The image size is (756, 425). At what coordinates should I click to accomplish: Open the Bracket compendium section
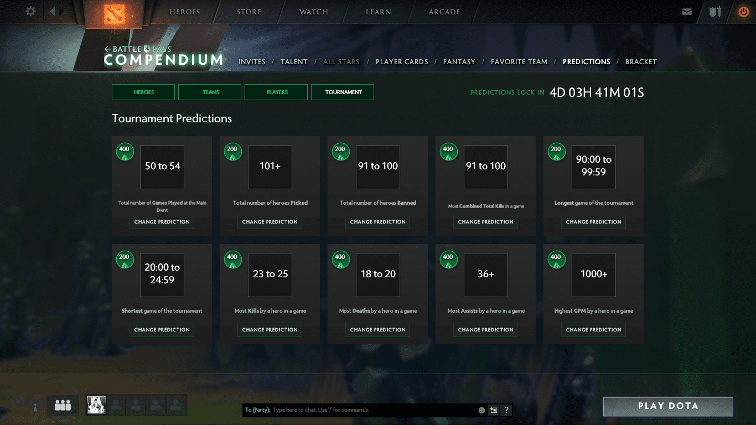click(x=640, y=62)
